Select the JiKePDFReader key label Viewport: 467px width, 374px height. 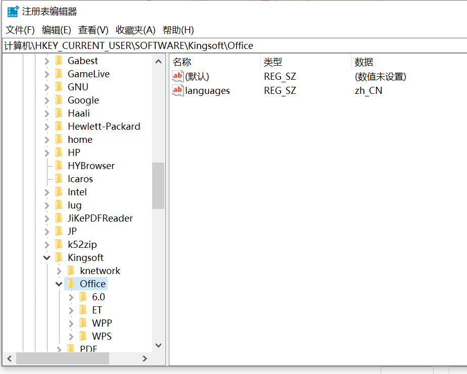coord(101,218)
